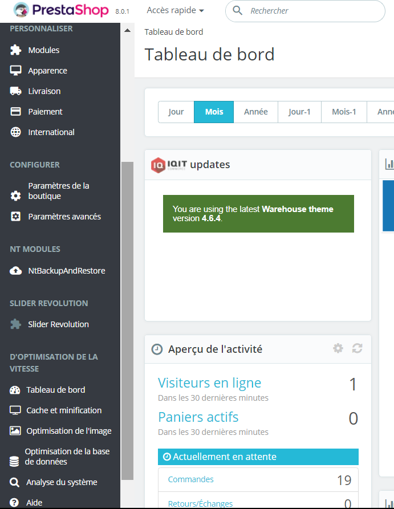Click the Commandes count 19
Viewport: 394px width, 509px height.
coord(344,480)
